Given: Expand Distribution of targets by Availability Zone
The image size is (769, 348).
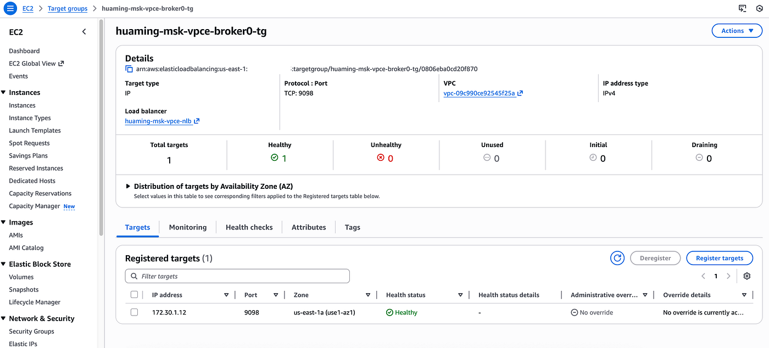Looking at the screenshot, I should tap(129, 186).
